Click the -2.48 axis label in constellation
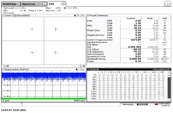 click(x=6, y=66)
